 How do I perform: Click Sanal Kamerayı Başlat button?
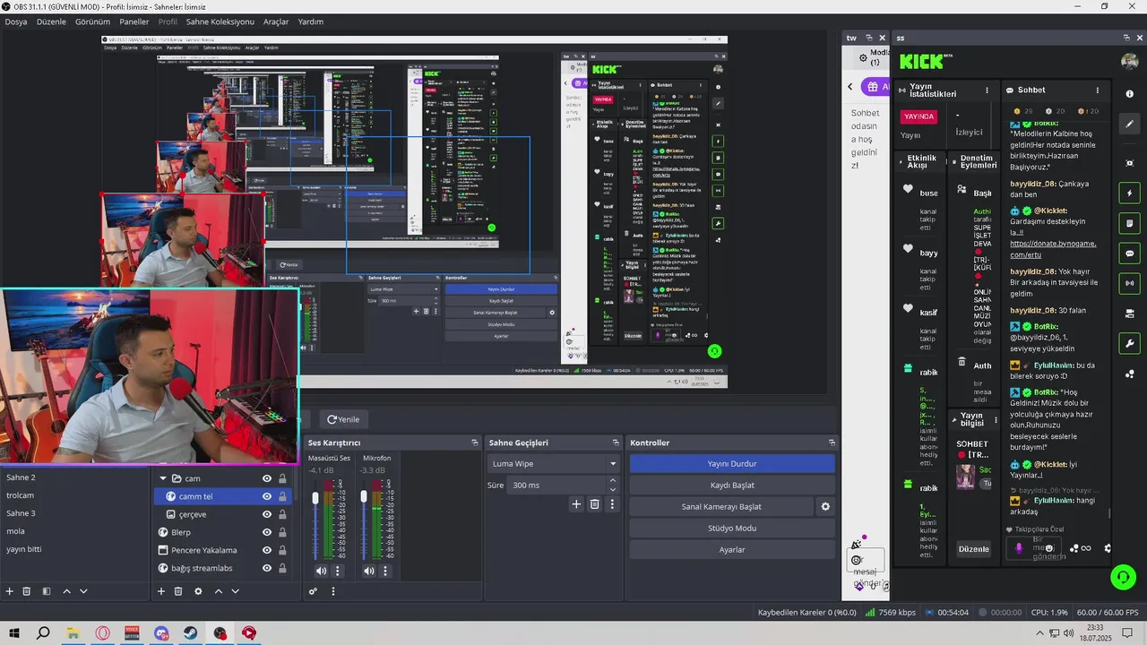721,507
